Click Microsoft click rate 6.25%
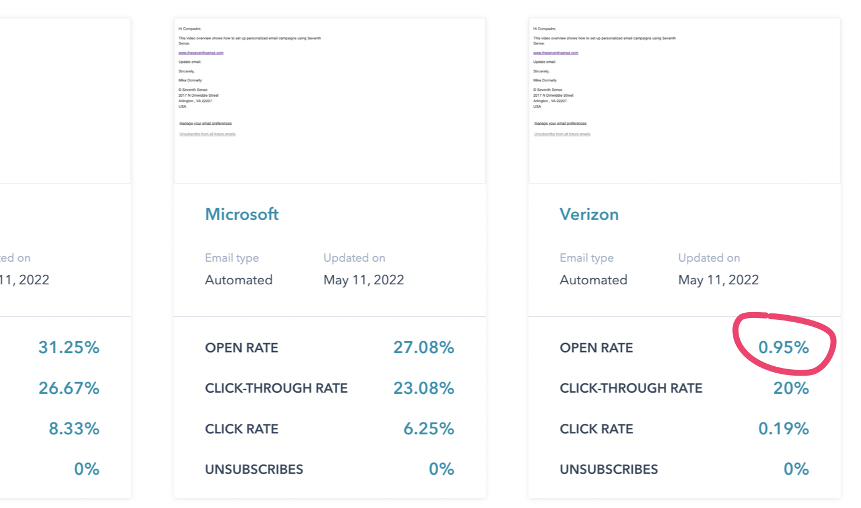This screenshot has height=508, width=861. pyautogui.click(x=429, y=428)
